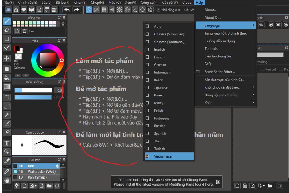Check the English language option

(x=147, y=50)
